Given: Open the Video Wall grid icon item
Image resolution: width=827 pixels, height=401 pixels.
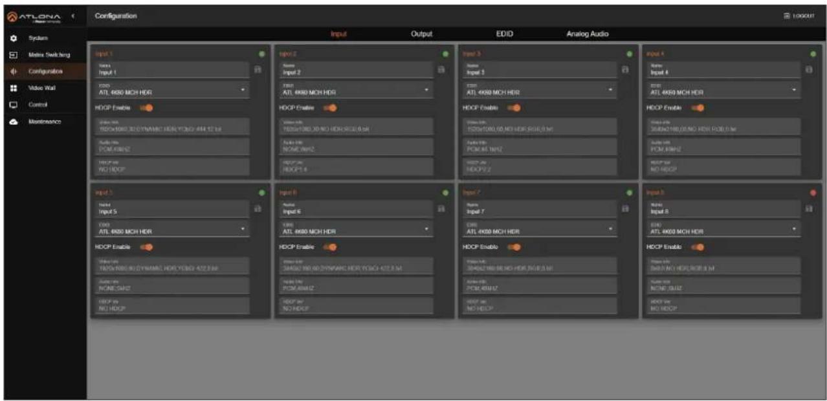Looking at the screenshot, I should pyautogui.click(x=13, y=87).
